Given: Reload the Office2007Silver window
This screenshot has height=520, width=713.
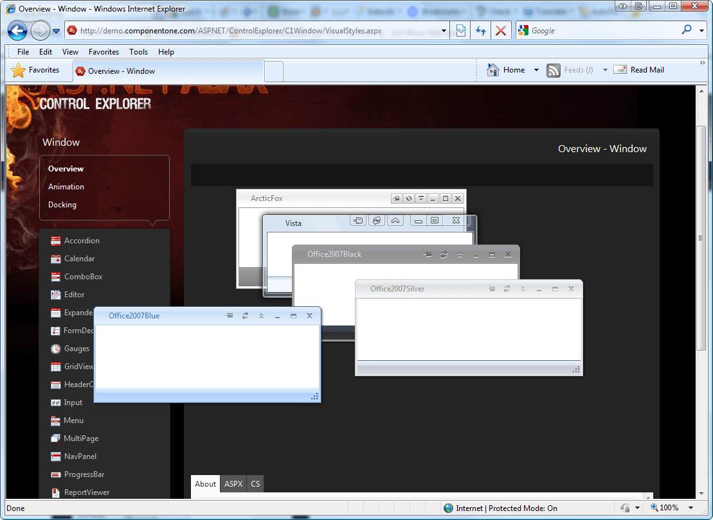Looking at the screenshot, I should 507,289.
